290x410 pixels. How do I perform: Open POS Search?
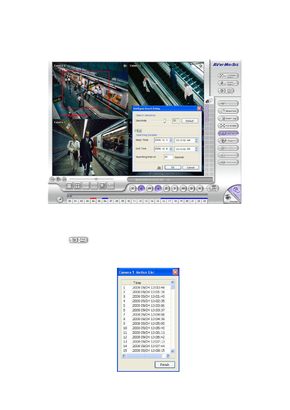pyautogui.click(x=228, y=148)
